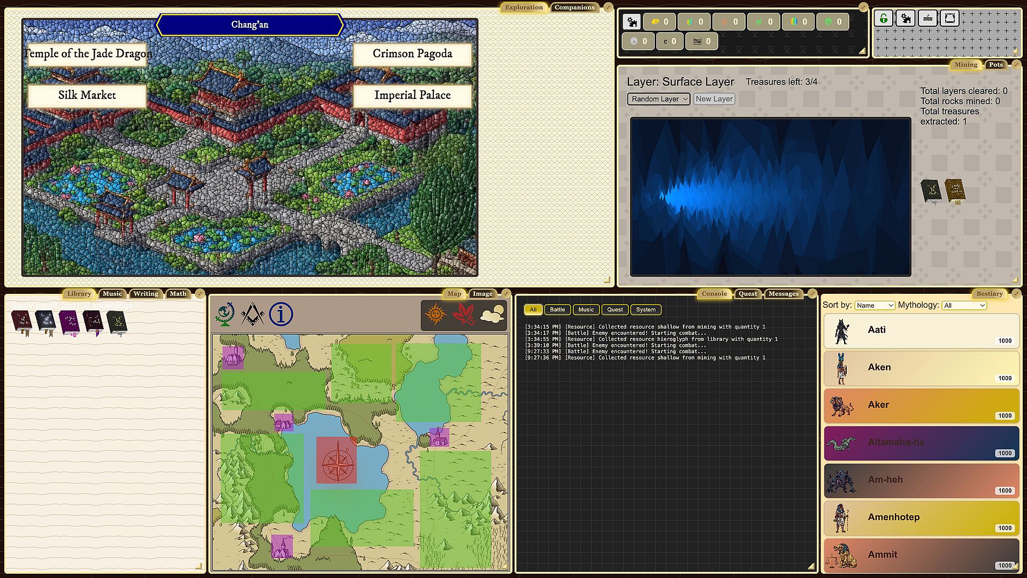
Task: Open the map info icon
Action: coord(281,314)
